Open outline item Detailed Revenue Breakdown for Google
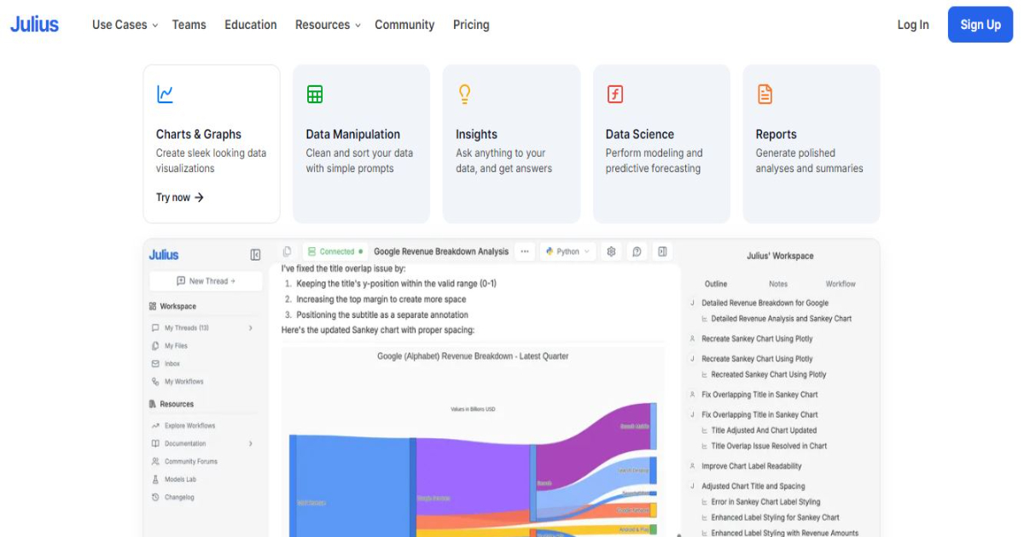 click(x=765, y=303)
